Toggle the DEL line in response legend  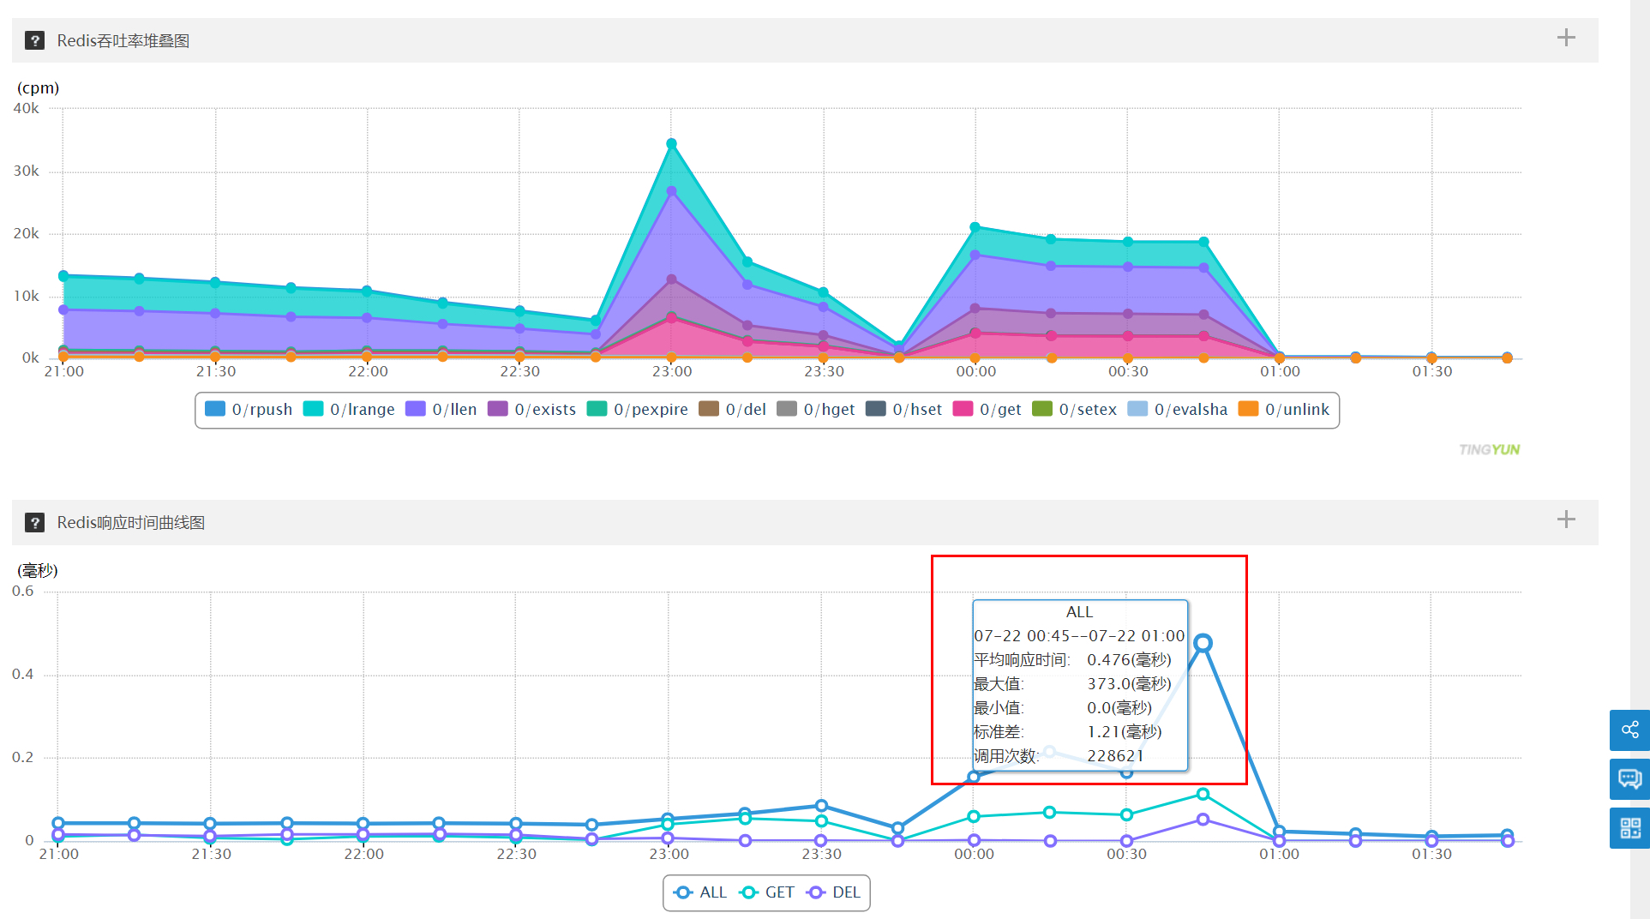click(834, 892)
